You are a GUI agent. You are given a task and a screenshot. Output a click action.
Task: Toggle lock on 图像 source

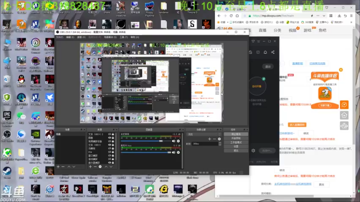tap(113, 138)
